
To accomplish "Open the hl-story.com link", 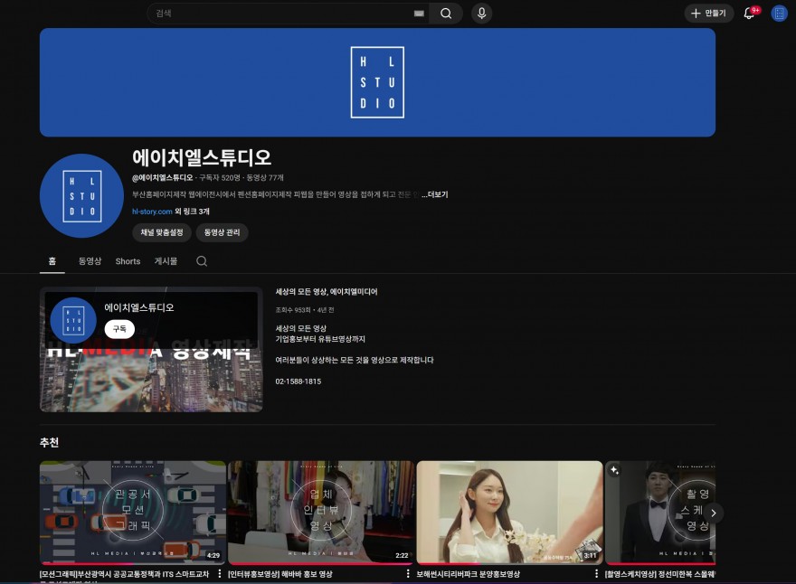I will click(151, 212).
